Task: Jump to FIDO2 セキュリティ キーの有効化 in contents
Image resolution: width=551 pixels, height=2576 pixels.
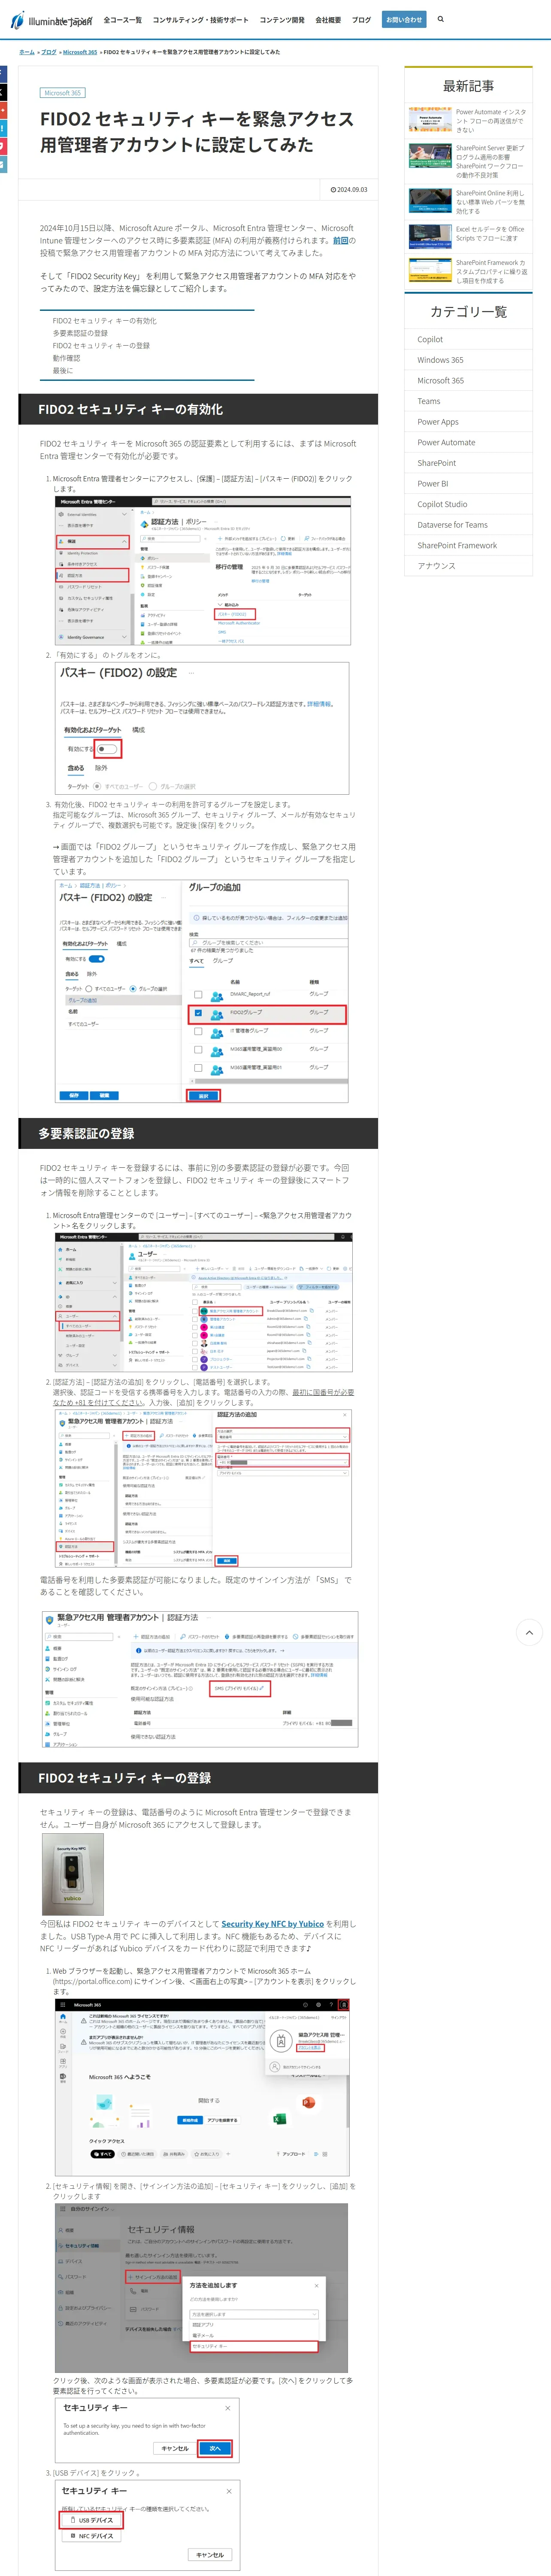Action: [105, 321]
